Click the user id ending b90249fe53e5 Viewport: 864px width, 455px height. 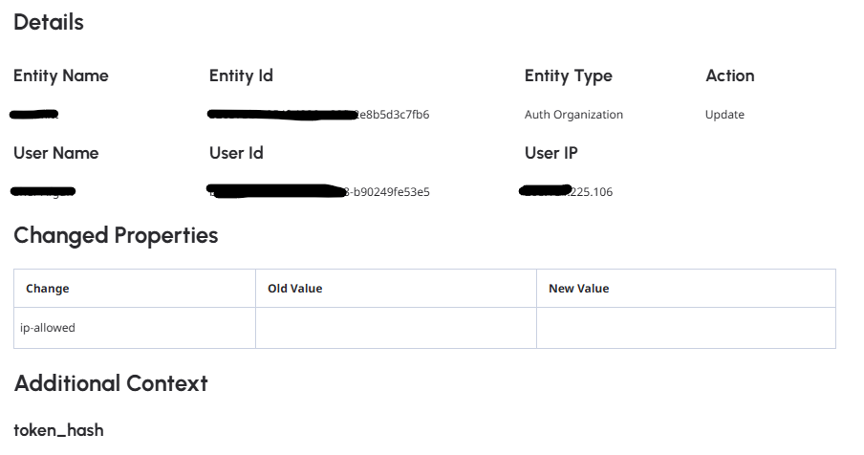(318, 192)
